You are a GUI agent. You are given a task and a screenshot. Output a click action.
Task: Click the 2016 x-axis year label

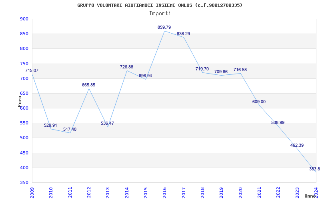165,193
